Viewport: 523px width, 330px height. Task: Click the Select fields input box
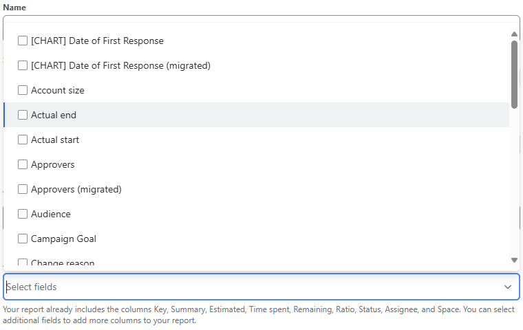tap(248, 287)
